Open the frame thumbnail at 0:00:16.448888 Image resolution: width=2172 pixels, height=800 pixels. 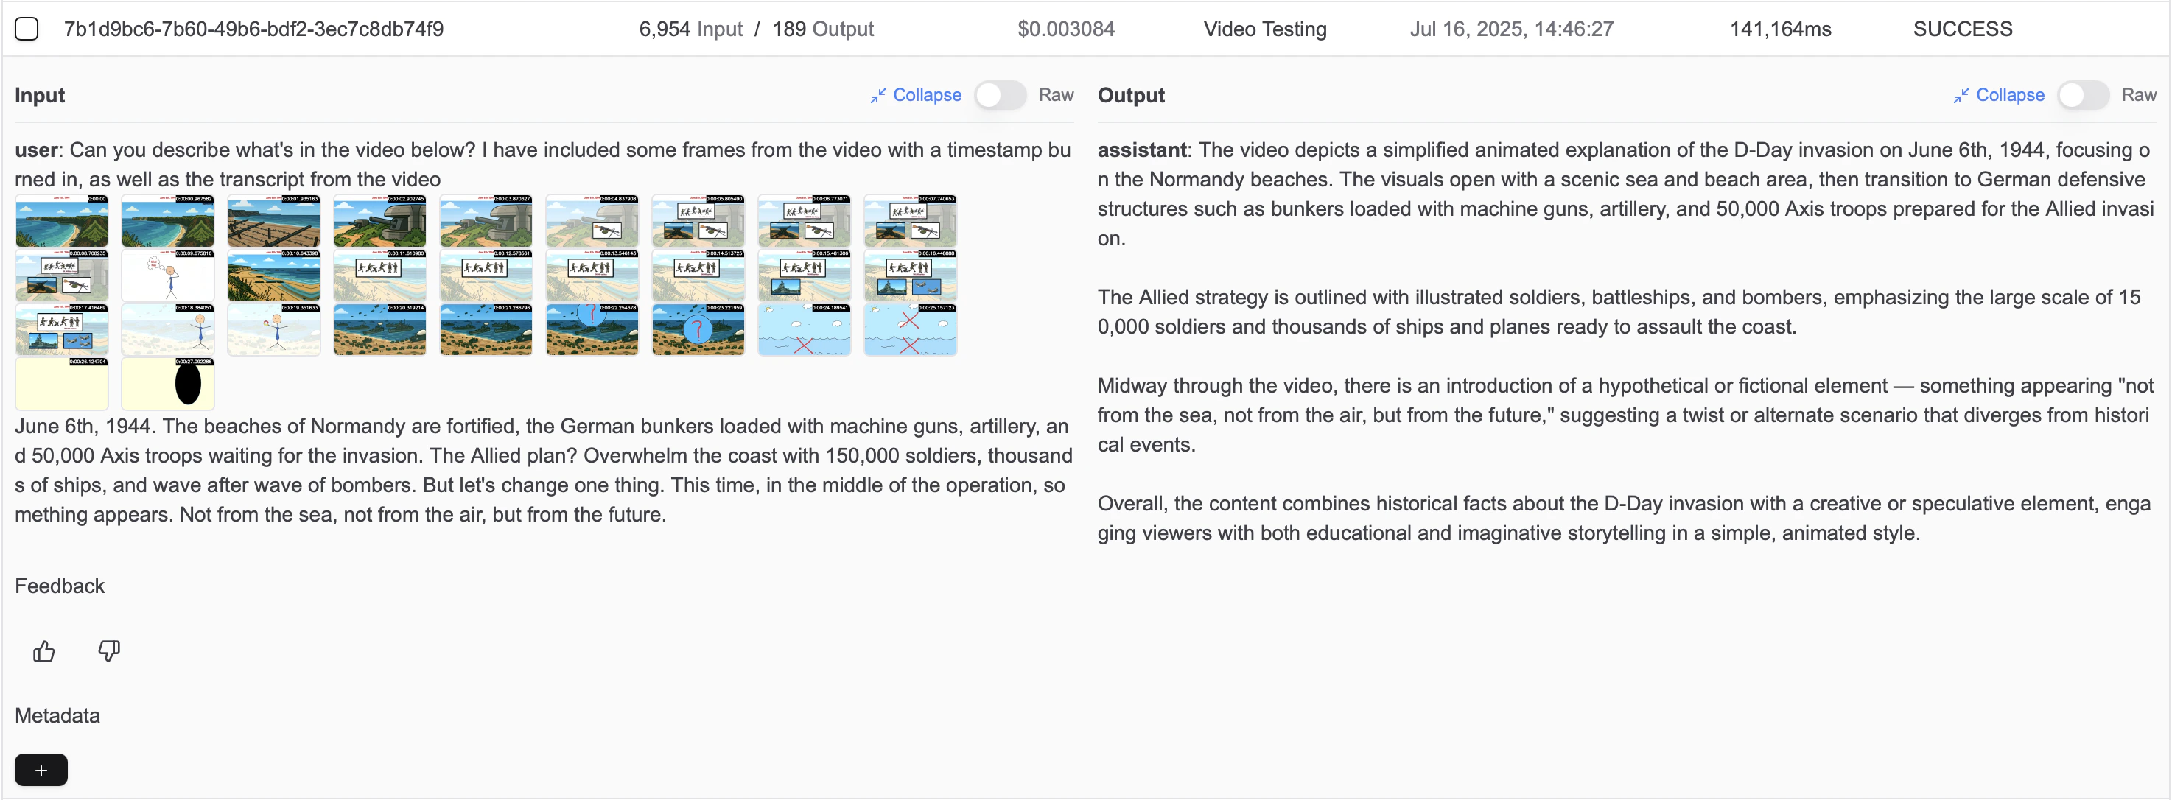coord(911,275)
